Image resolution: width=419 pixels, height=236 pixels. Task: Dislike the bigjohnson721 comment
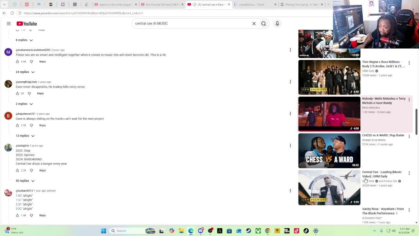31,125
